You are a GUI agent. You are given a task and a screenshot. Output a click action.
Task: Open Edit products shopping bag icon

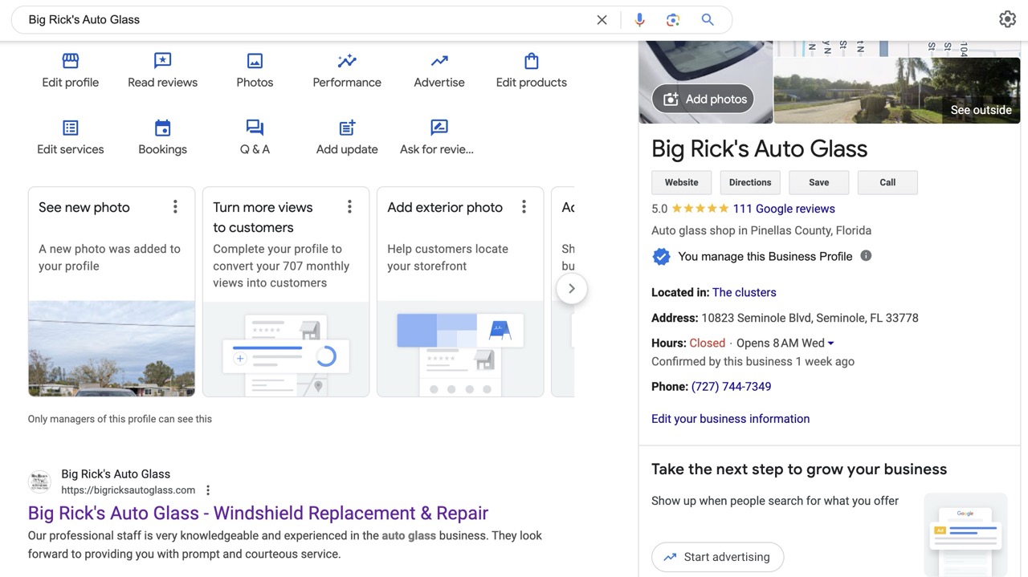532,61
